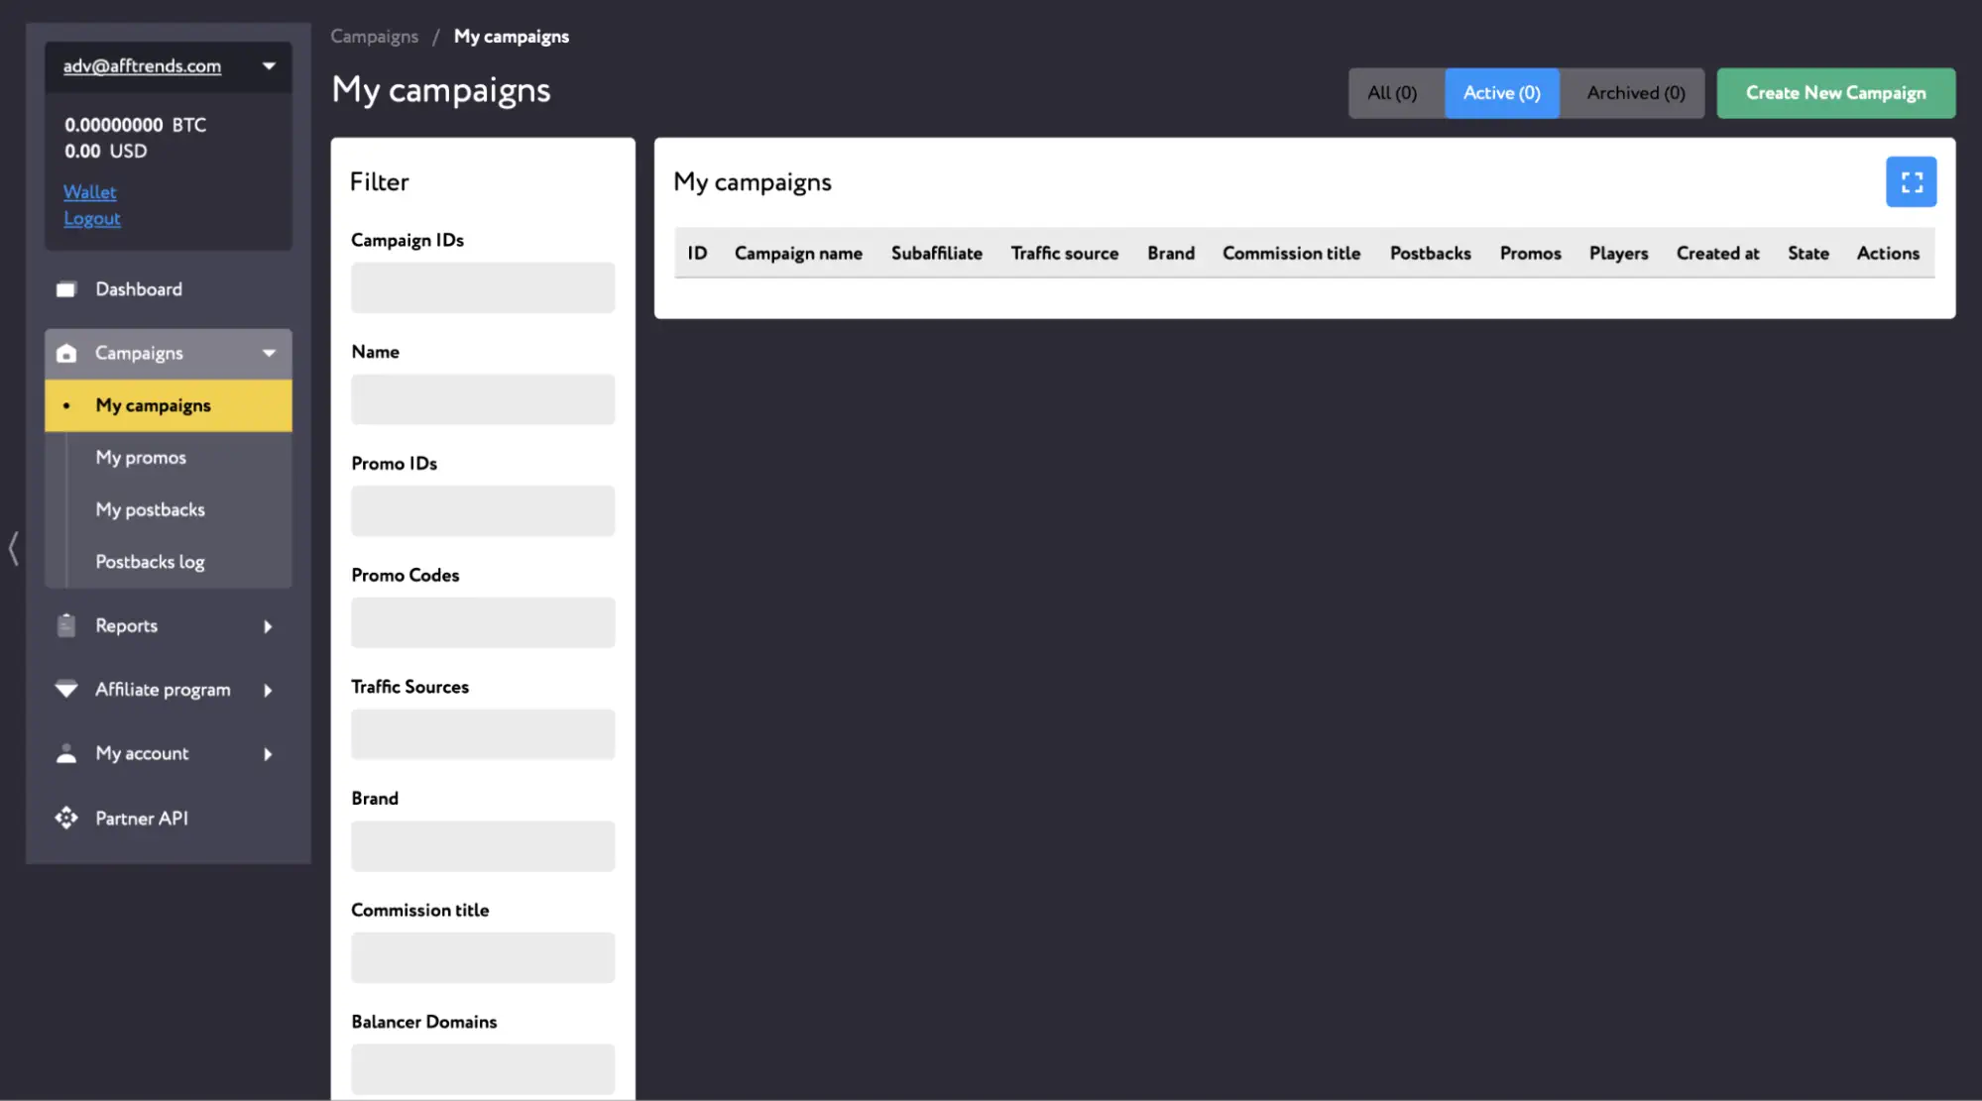Open the Wallet link
This screenshot has width=1982, height=1101.
coord(90,192)
